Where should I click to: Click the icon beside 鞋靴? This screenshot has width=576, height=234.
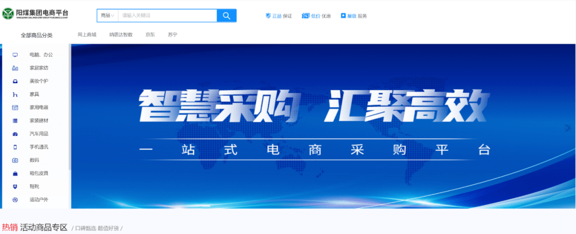click(x=15, y=187)
